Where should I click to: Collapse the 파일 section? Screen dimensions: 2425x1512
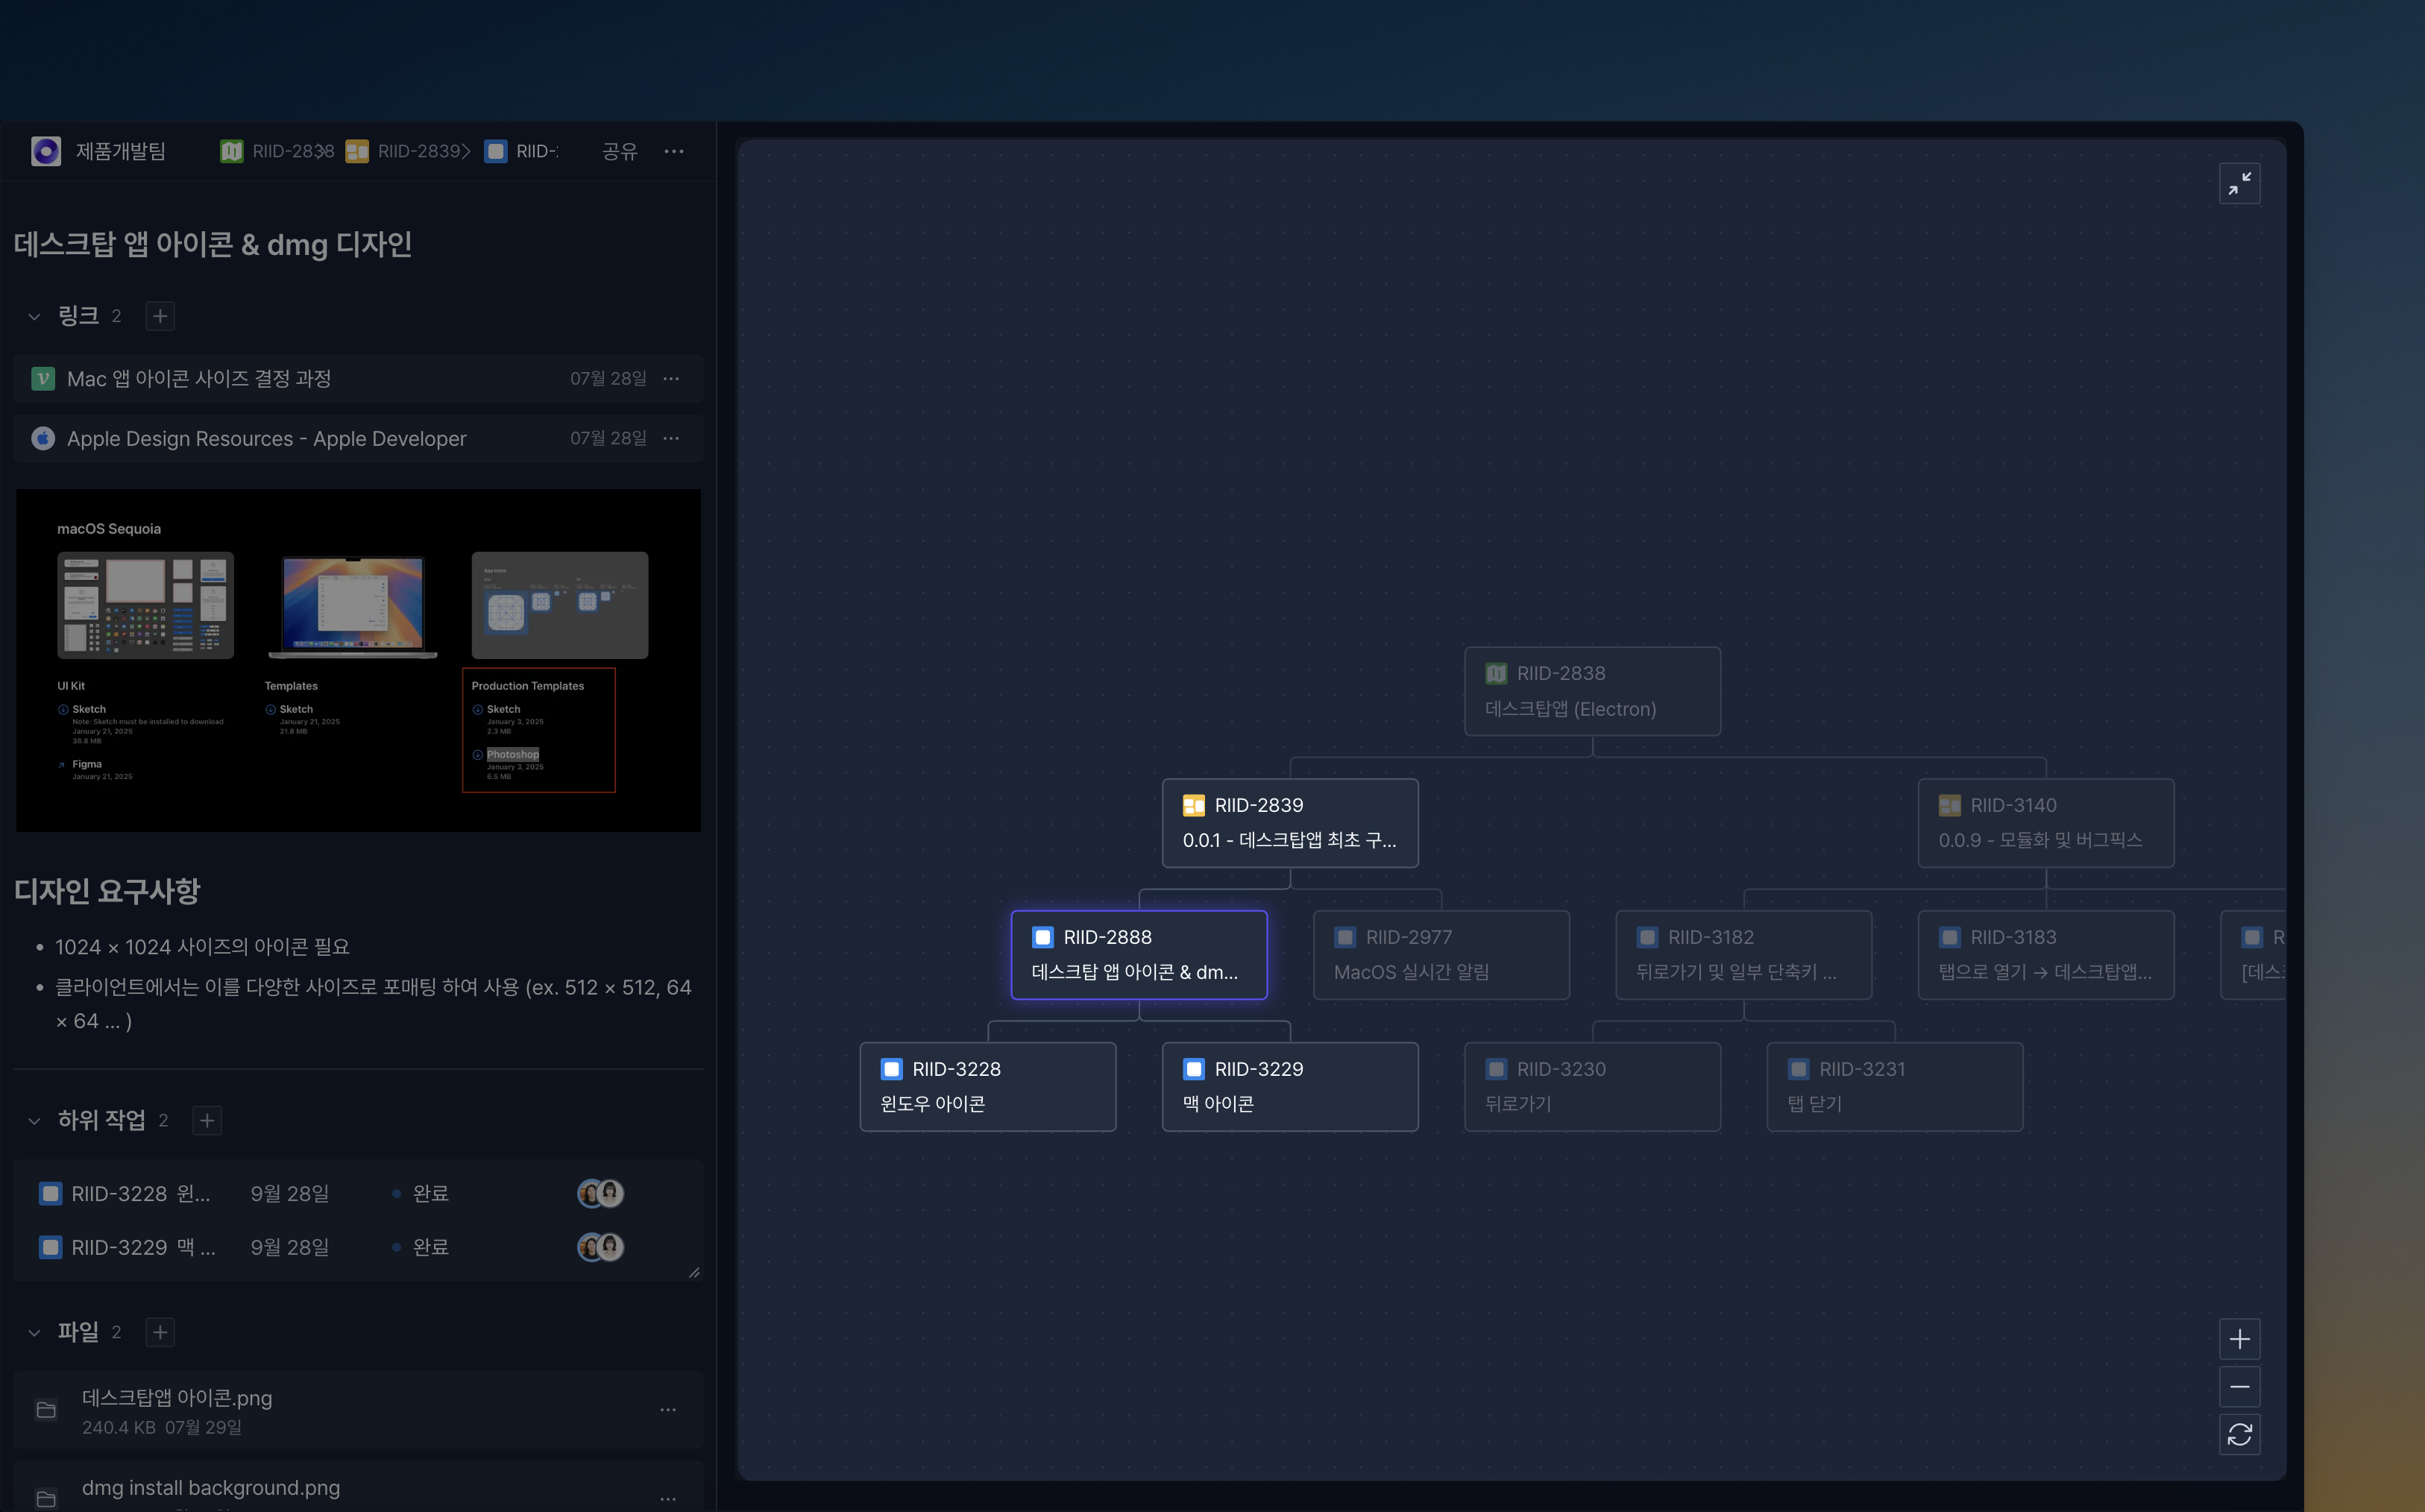pos(34,1332)
